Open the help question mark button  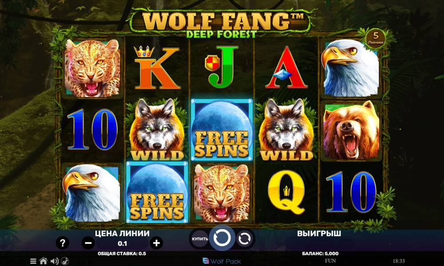coord(63,243)
